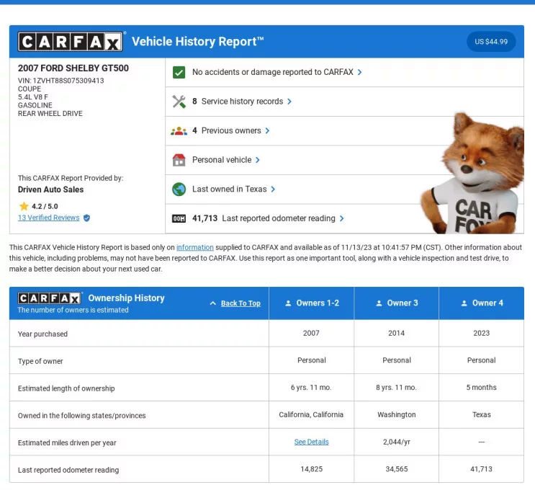This screenshot has height=490, width=535.
Task: Click the Back To Top link
Action: pos(240,303)
